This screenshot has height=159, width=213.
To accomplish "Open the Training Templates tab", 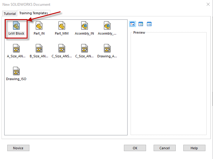I will [x=34, y=13].
